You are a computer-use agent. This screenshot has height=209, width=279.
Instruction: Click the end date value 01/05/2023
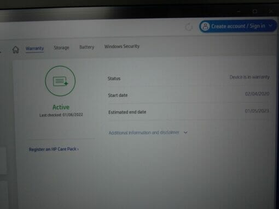tap(257, 111)
